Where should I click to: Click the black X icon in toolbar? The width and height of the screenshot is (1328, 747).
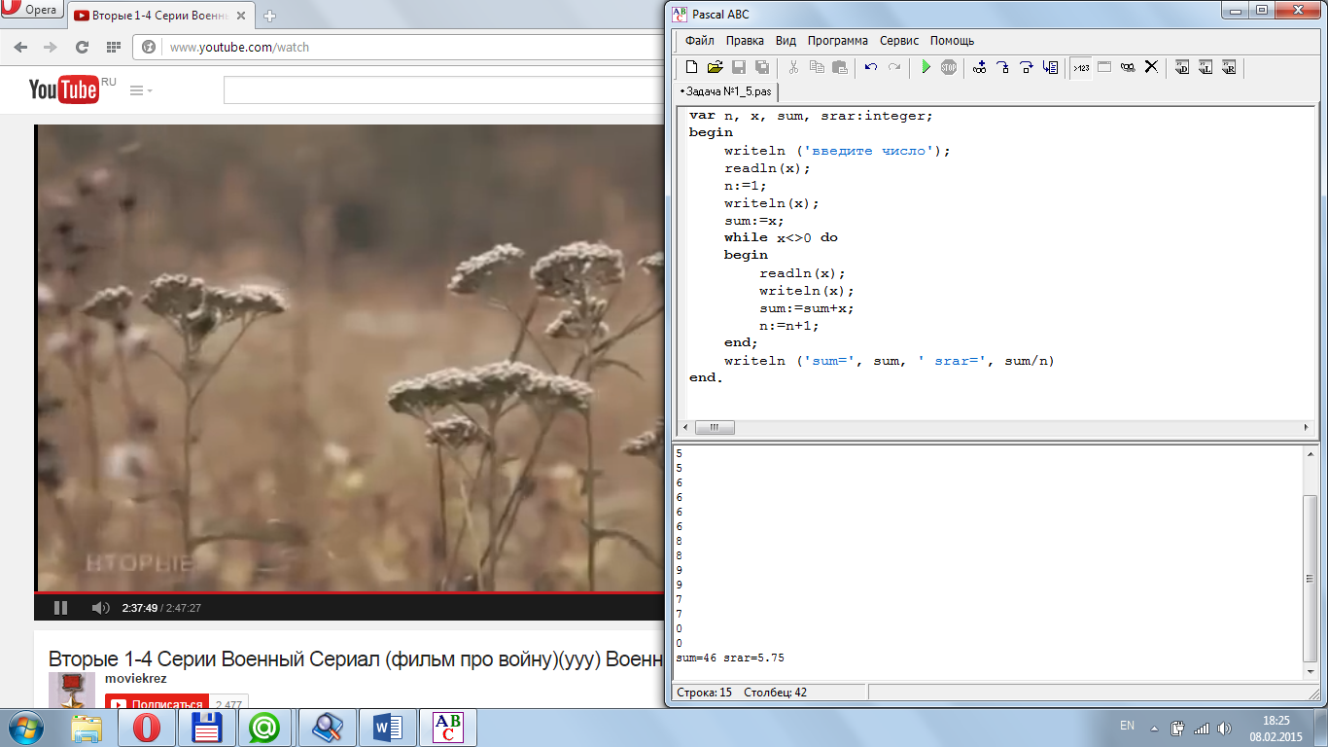(x=1151, y=67)
